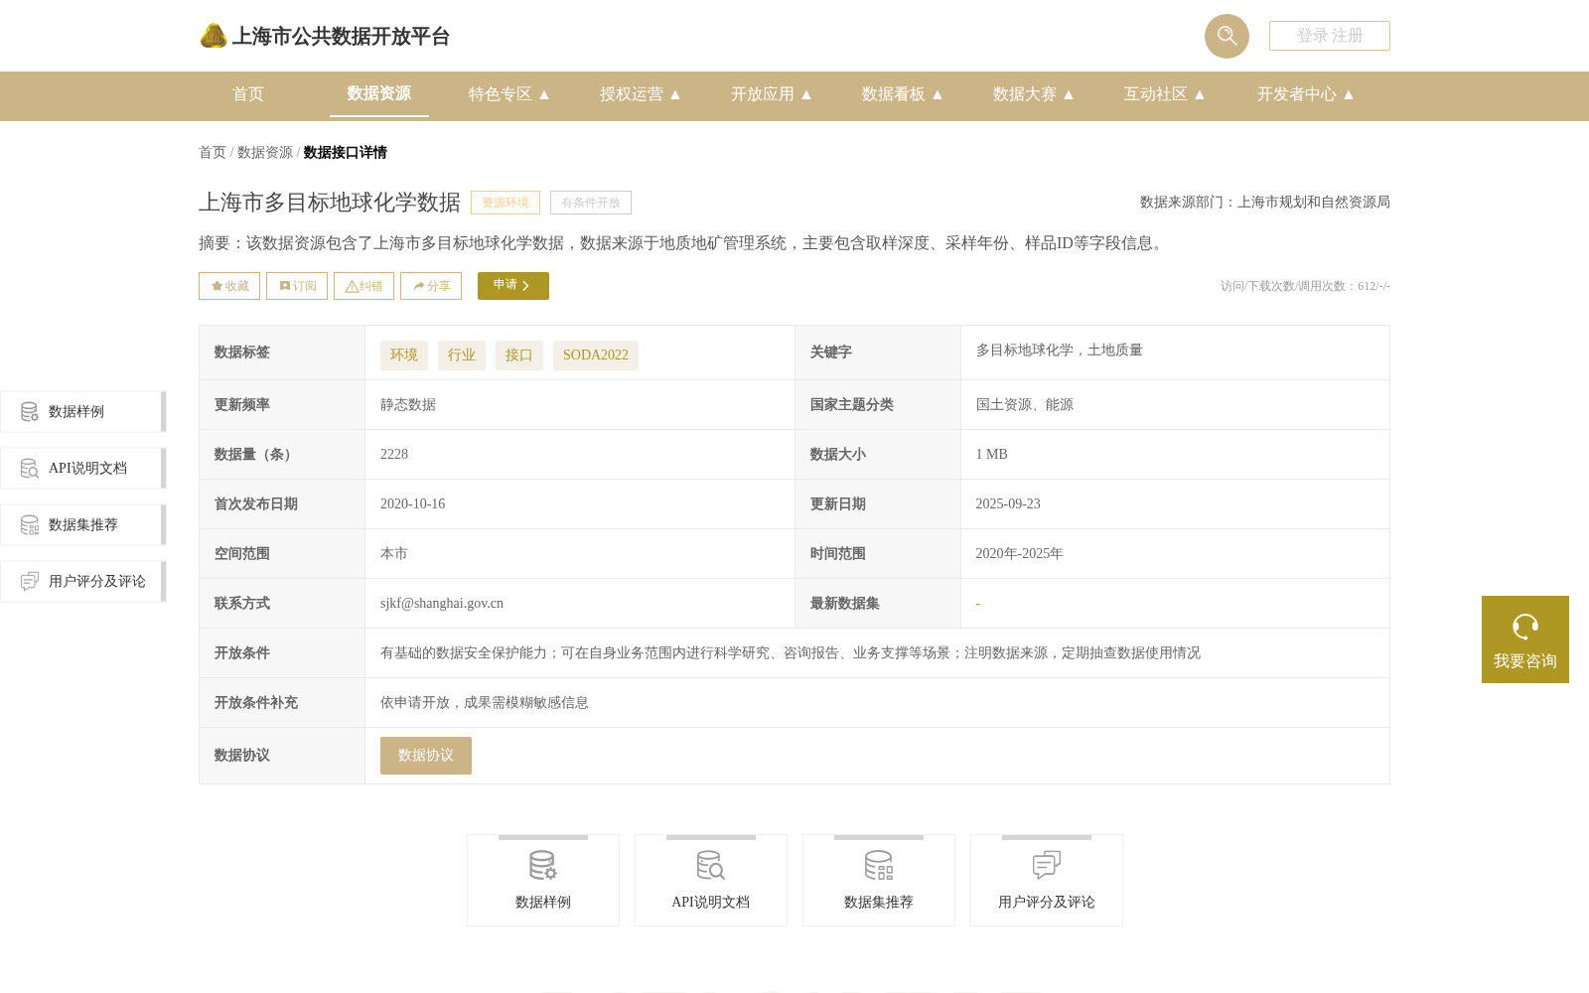Screen dimensions: 1589x993
Task: Click the star icon on 收藏
Action: click(x=217, y=286)
